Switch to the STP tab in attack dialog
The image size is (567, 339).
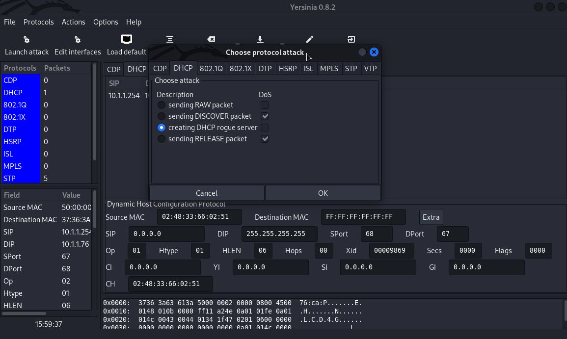tap(351, 68)
